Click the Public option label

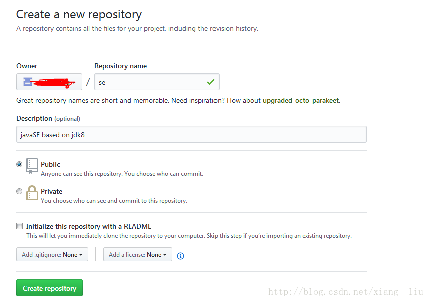[x=50, y=164]
